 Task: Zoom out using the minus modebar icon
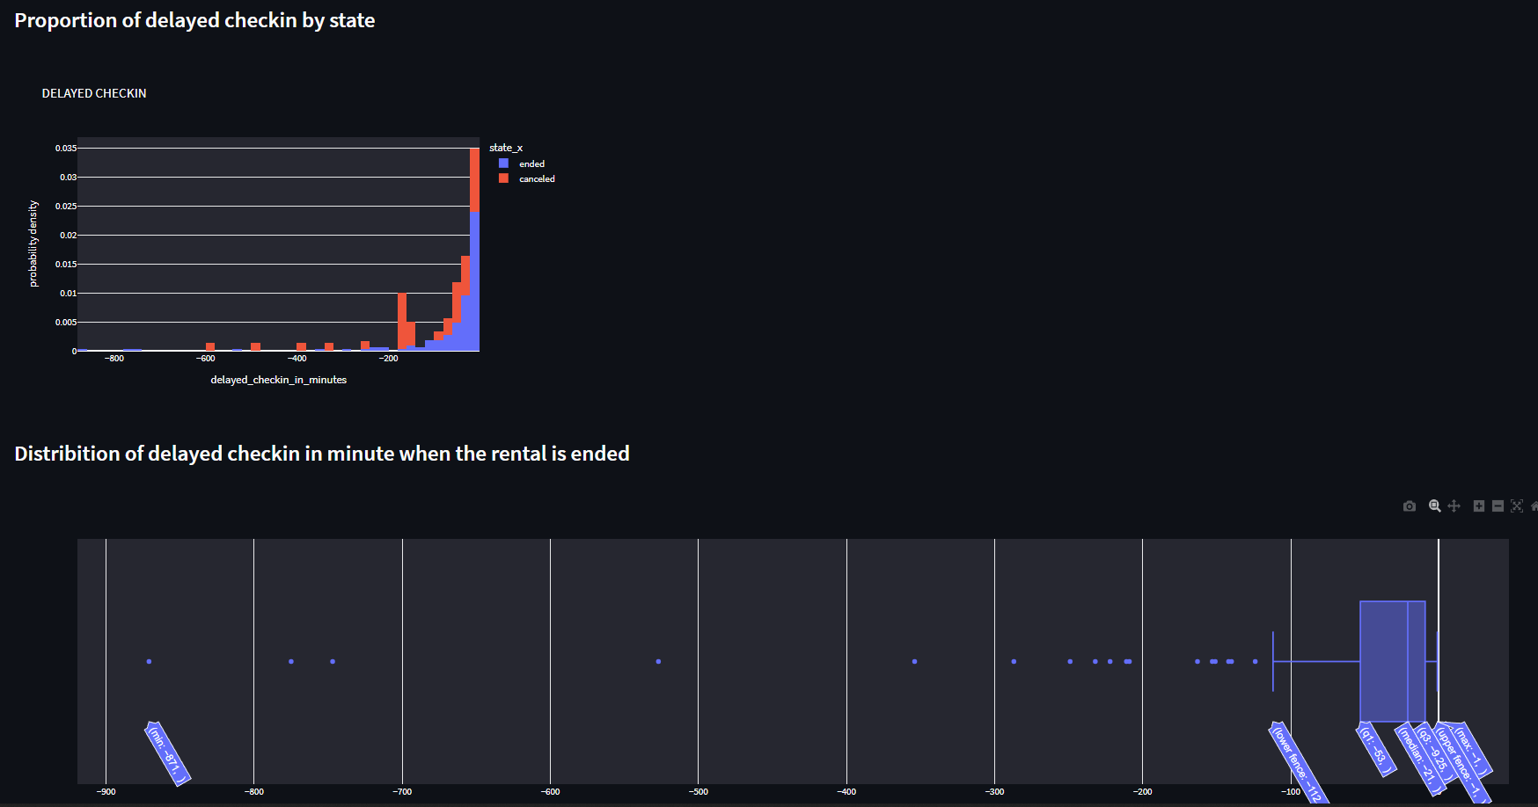1498,506
